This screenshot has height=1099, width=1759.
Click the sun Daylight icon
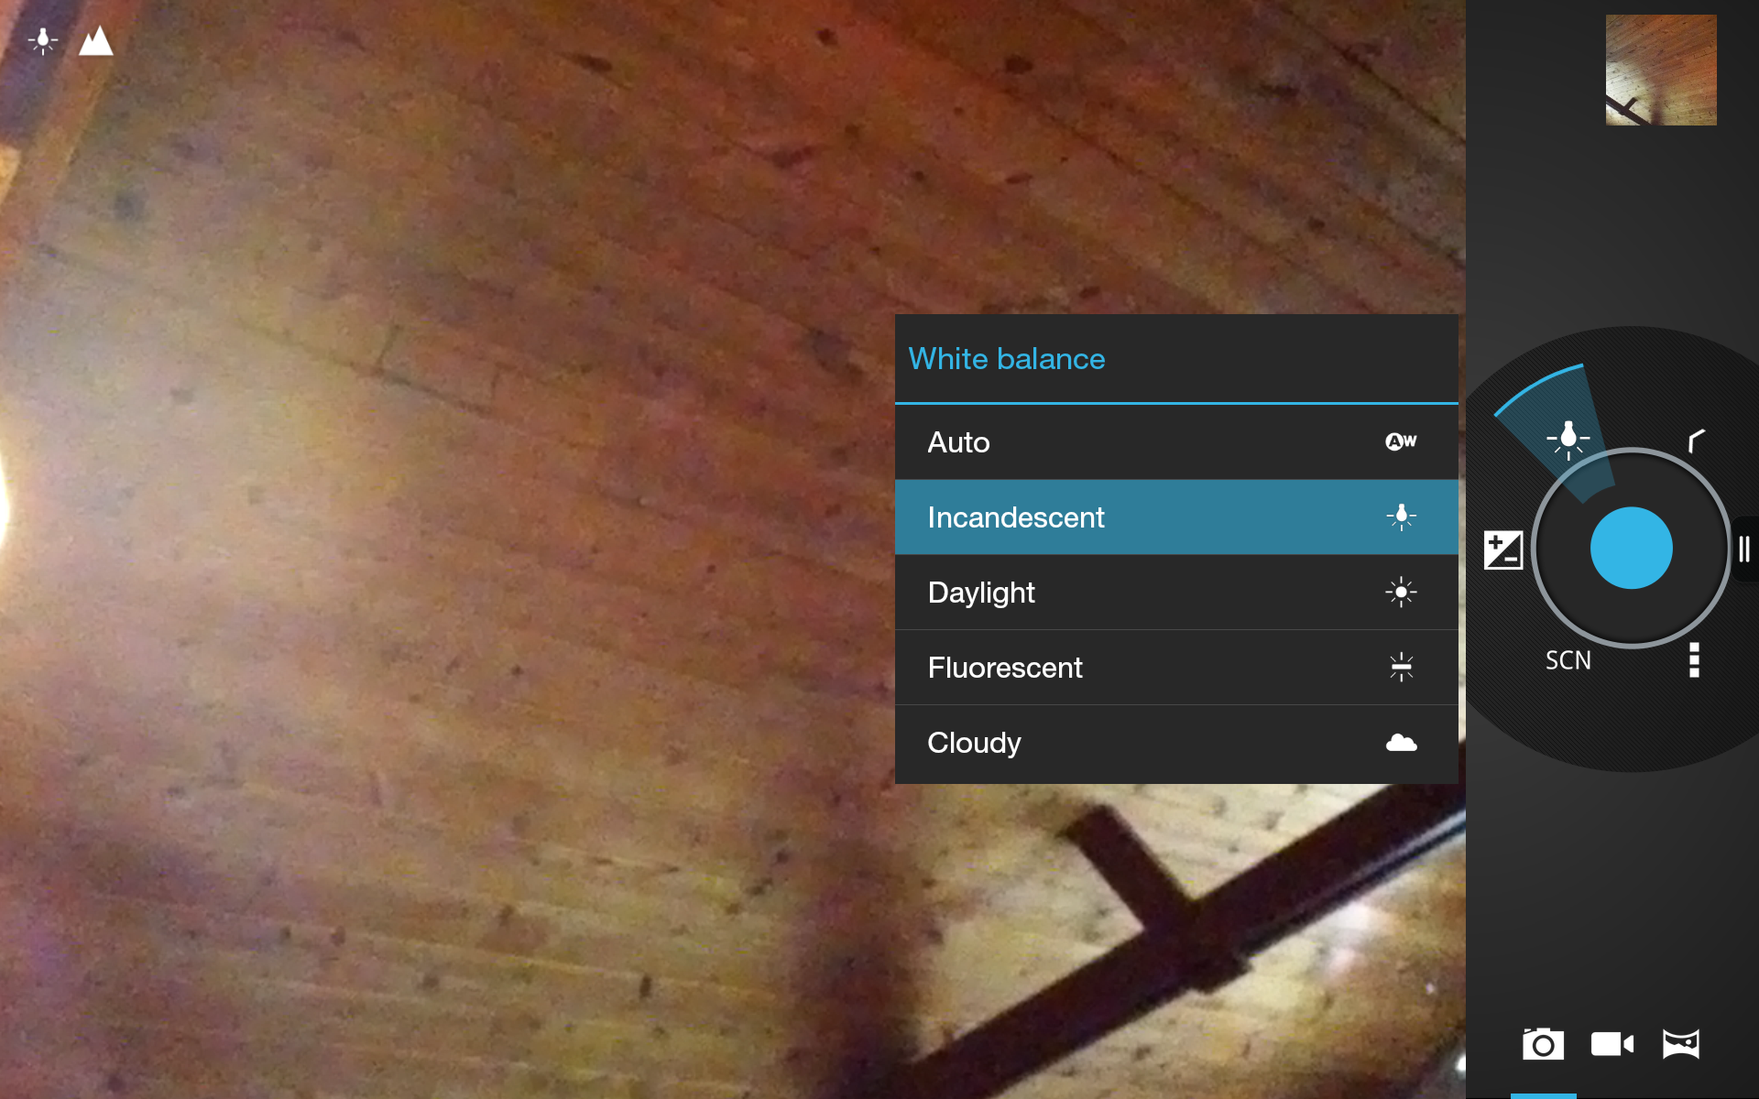tap(1401, 593)
